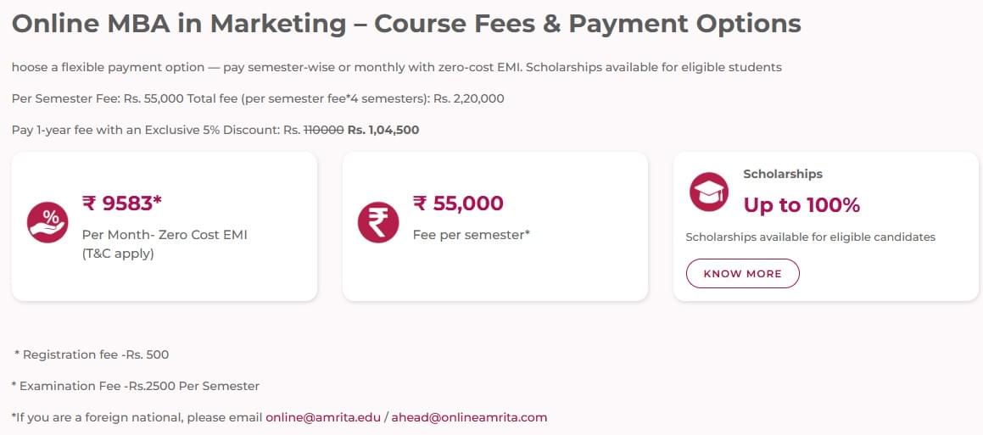Click the discounted Rs. 1,04,500 price
Viewport: 983px width, 435px height.
click(383, 130)
